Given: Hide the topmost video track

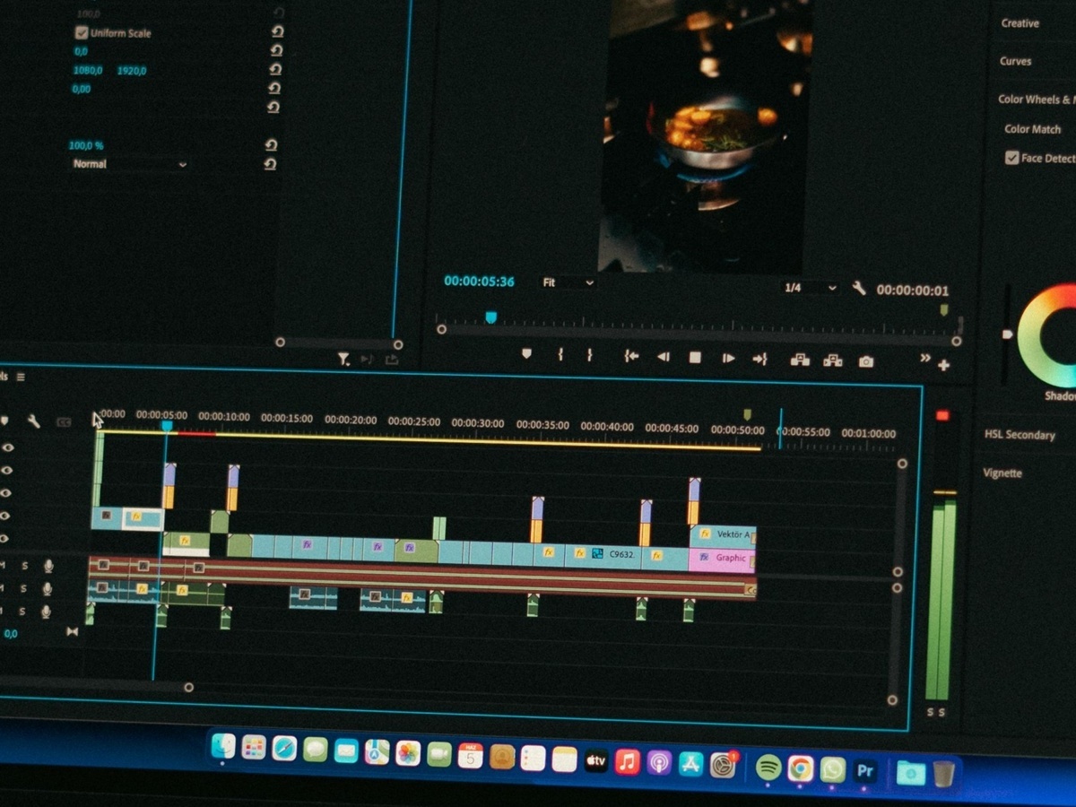Looking at the screenshot, I should 7,447.
